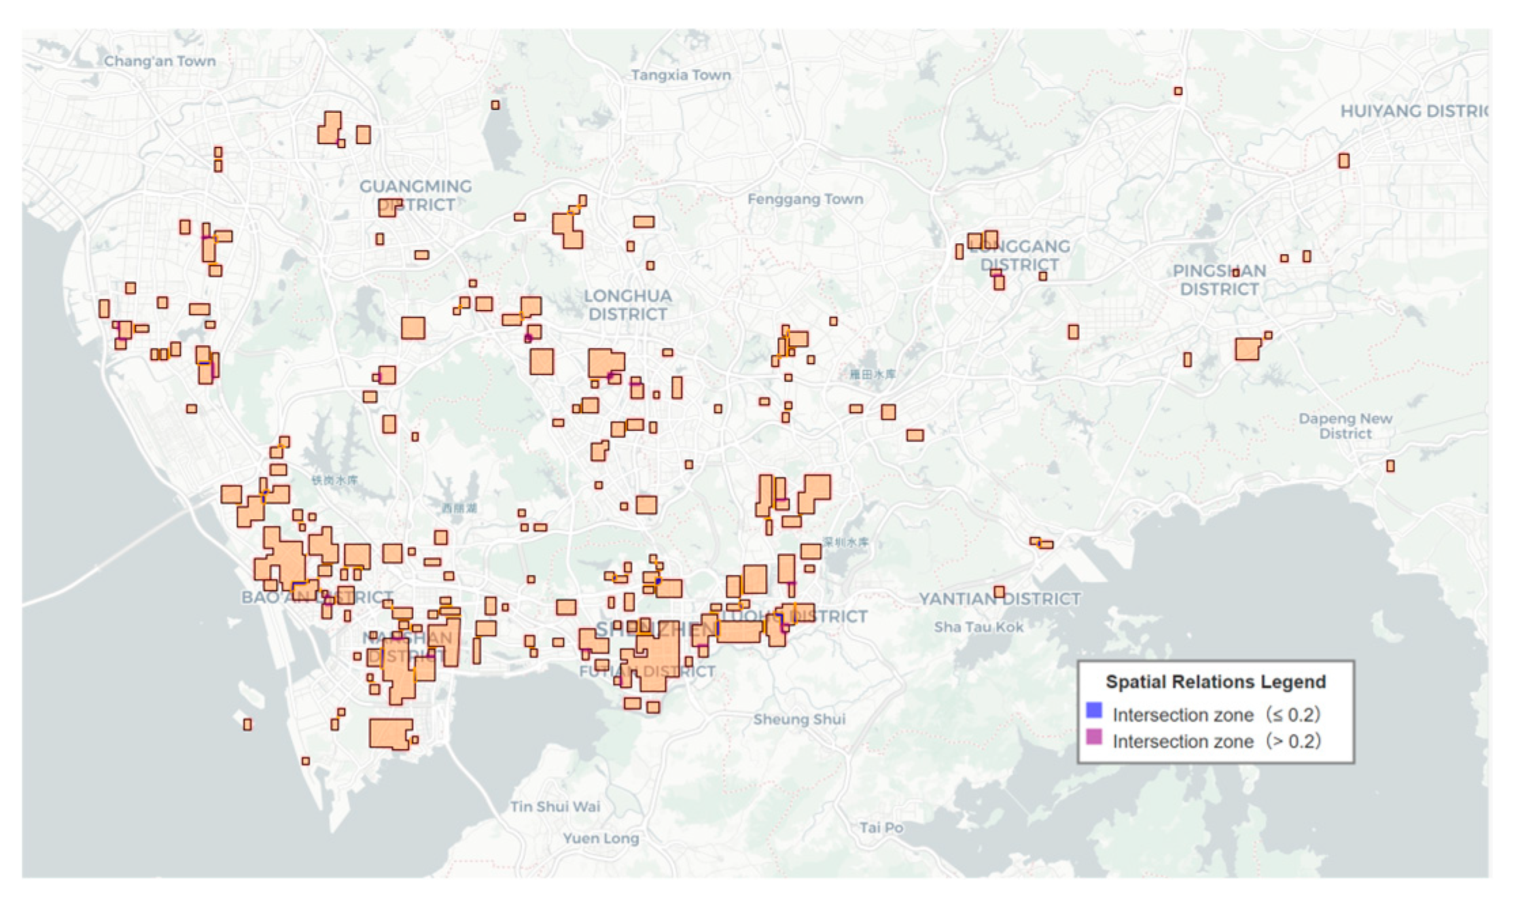Click the PINGSHAN DISTRICT map label
Screen dimensions: 1516x901
coord(1219,280)
